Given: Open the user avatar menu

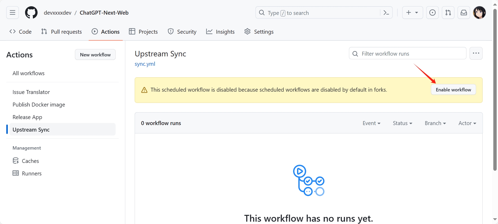Looking at the screenshot, I should point(479,13).
